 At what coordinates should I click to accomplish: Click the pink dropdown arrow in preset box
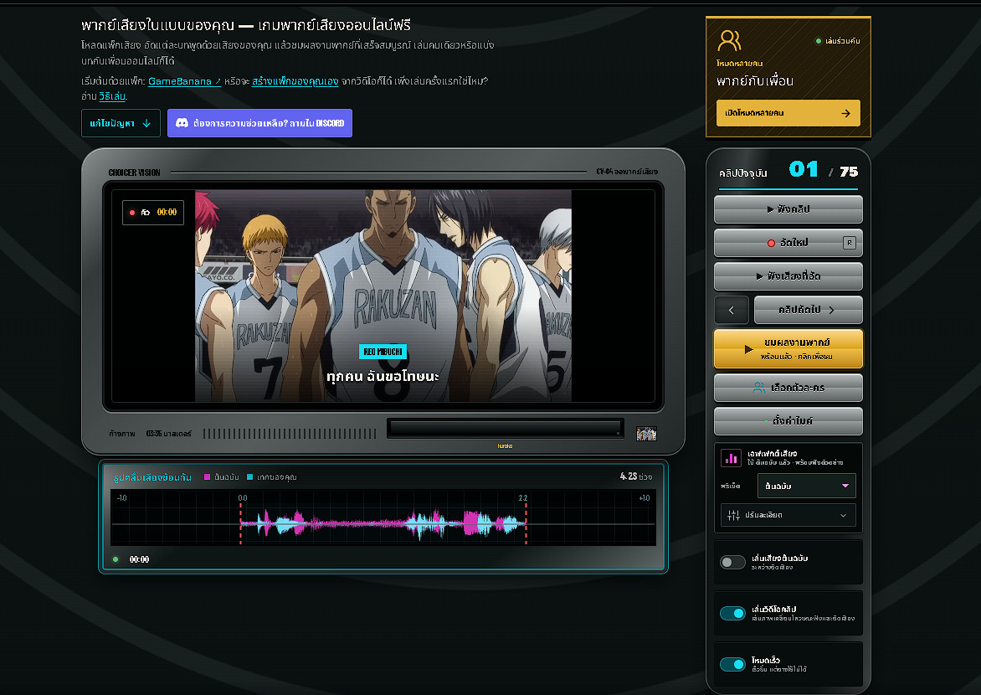(845, 486)
